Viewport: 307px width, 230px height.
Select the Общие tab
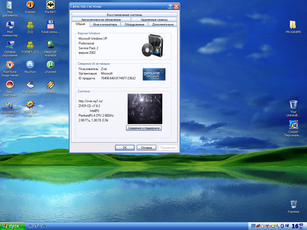click(x=80, y=24)
